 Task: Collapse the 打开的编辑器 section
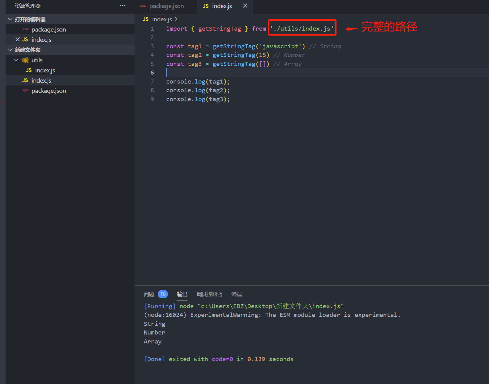10,19
